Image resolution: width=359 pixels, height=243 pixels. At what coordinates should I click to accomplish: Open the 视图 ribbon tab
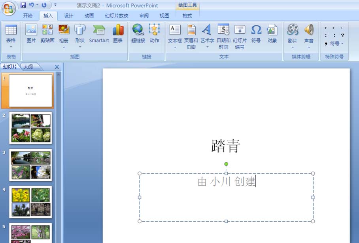pos(164,15)
